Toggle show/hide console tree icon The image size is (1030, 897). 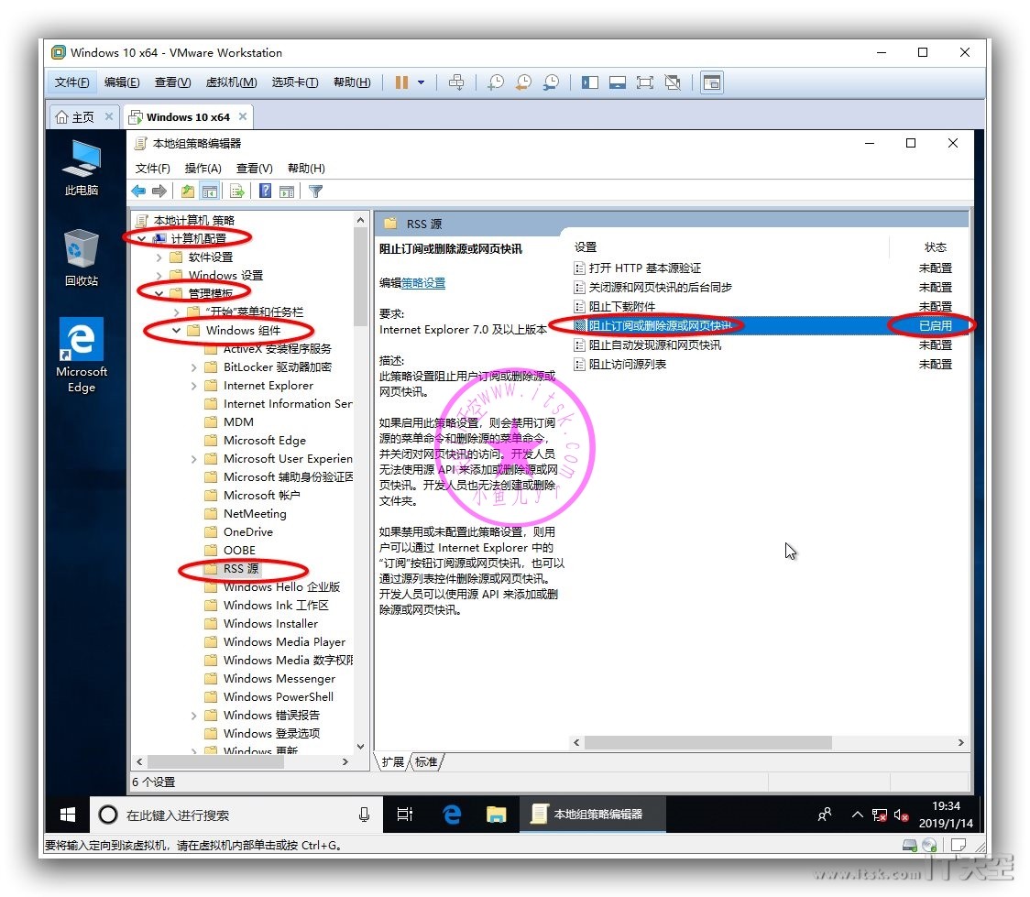pyautogui.click(x=210, y=191)
